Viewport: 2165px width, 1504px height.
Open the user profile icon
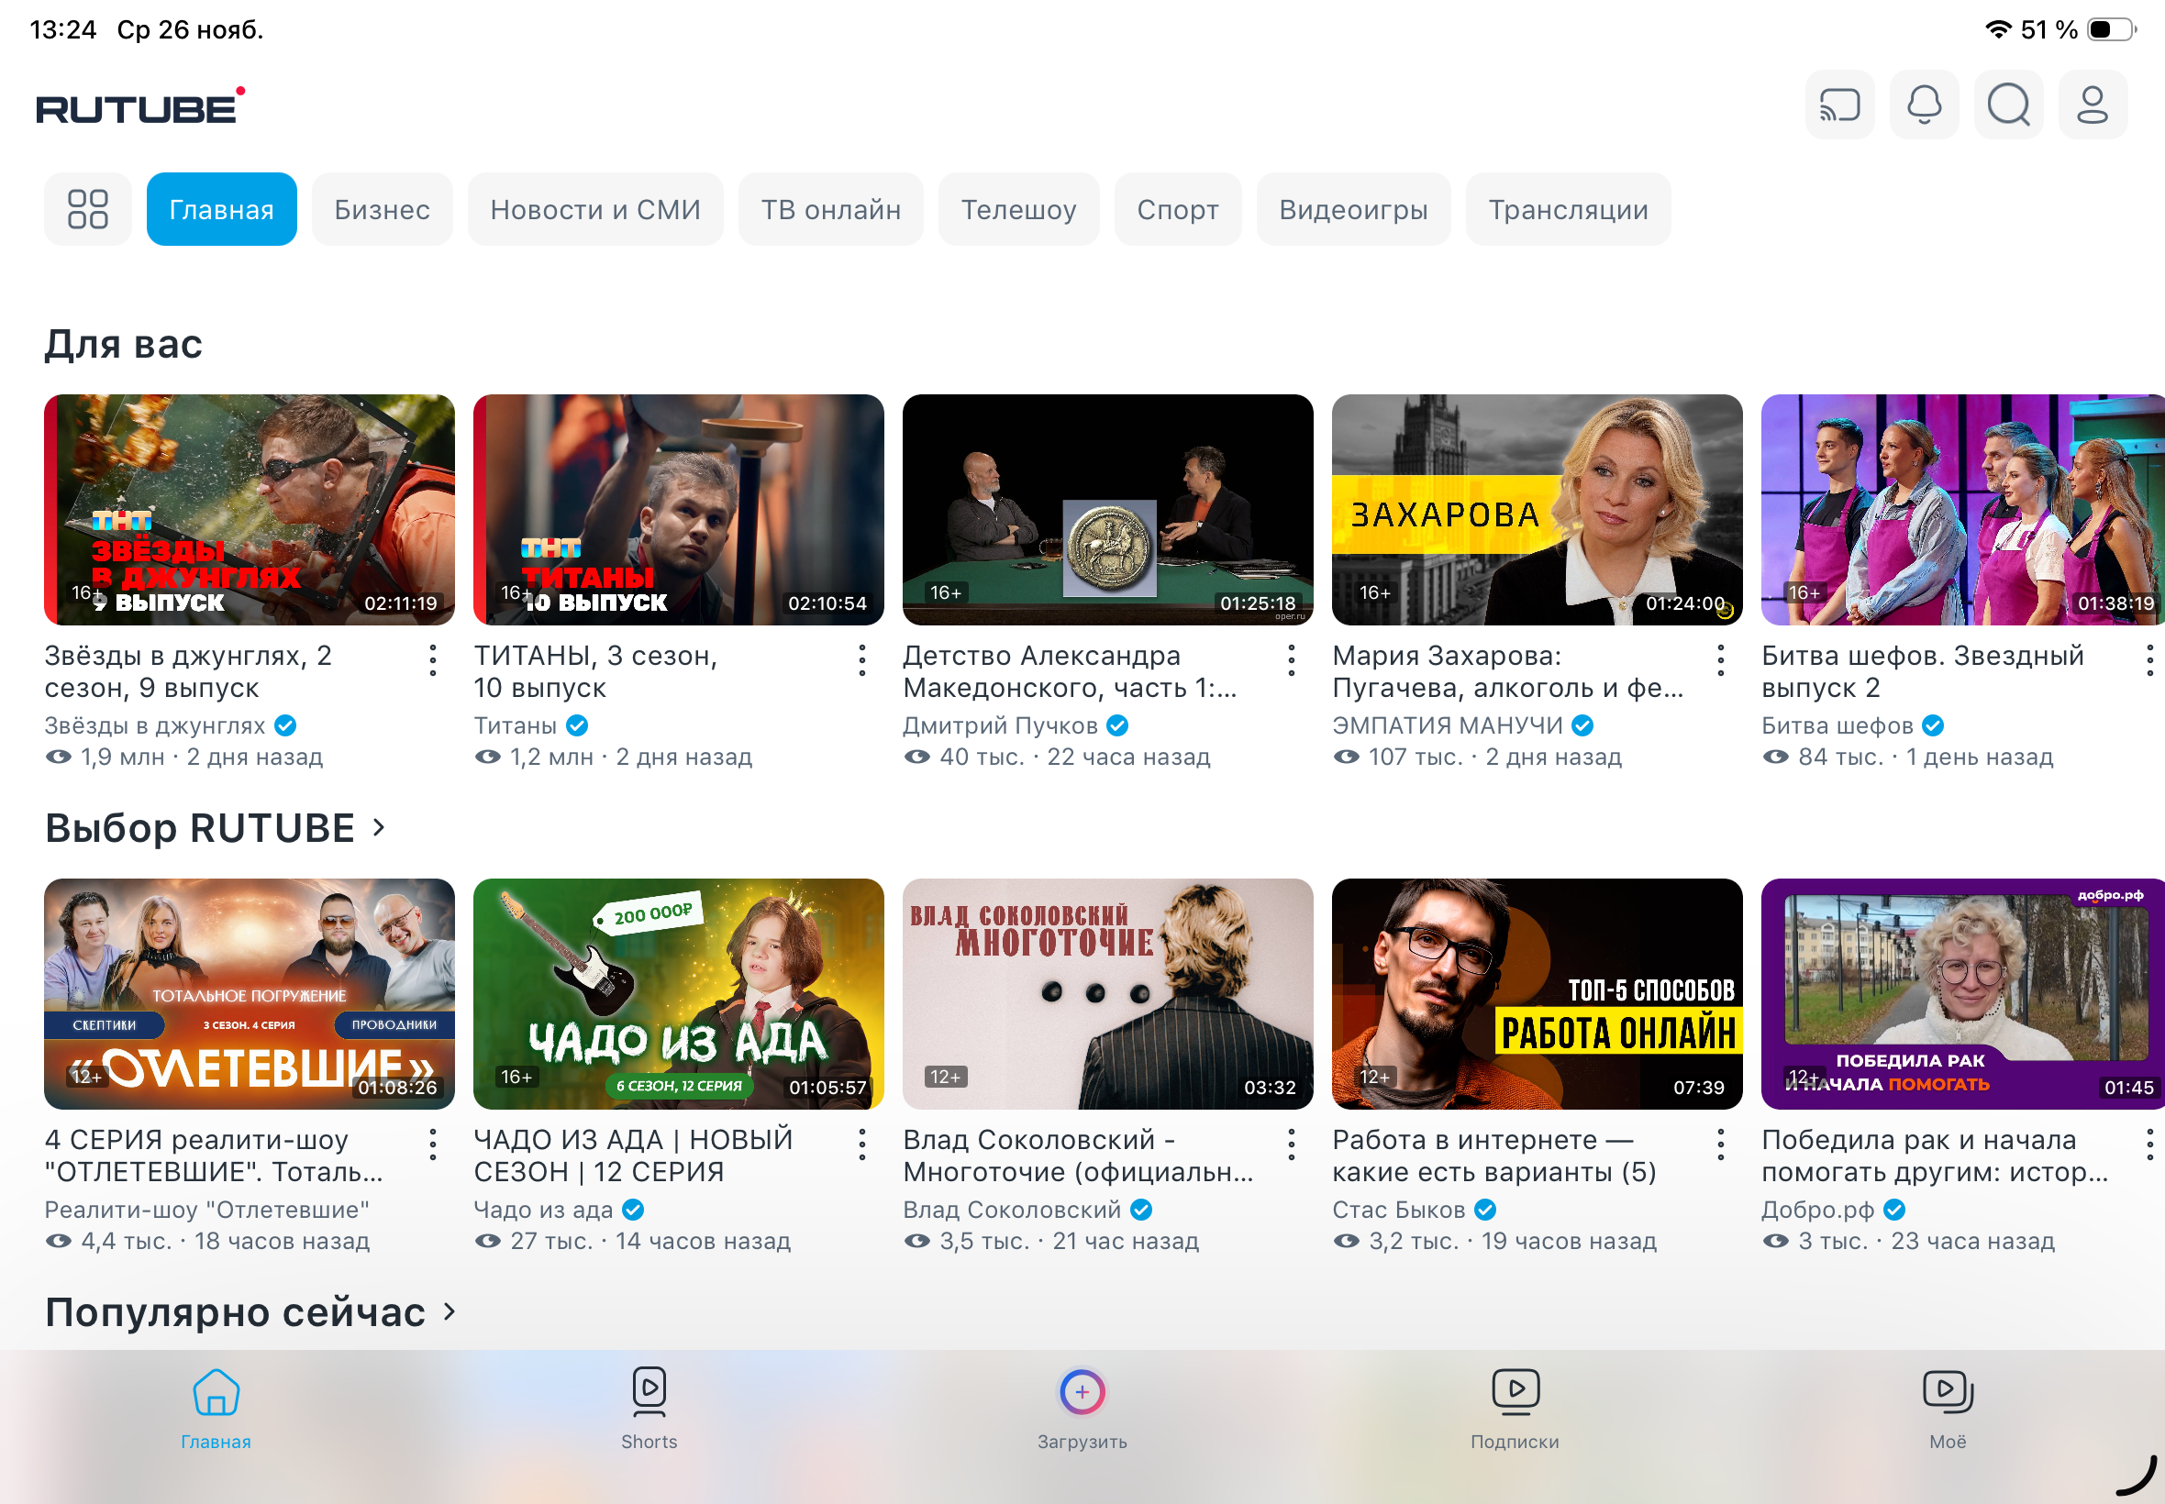coord(2093,105)
